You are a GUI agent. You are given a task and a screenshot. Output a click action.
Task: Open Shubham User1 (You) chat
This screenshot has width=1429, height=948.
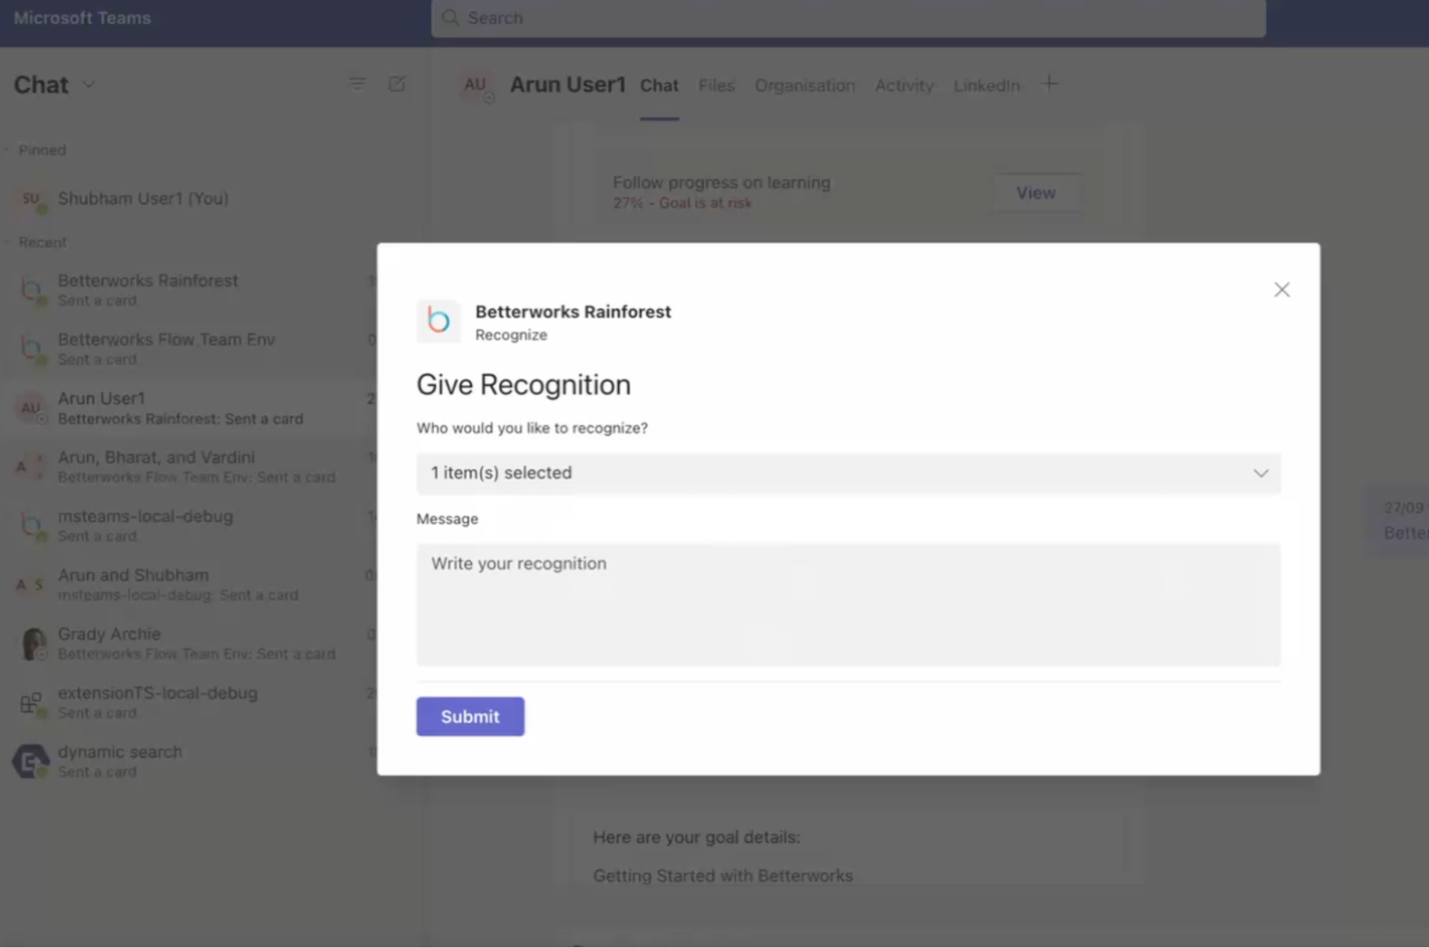coord(187,199)
